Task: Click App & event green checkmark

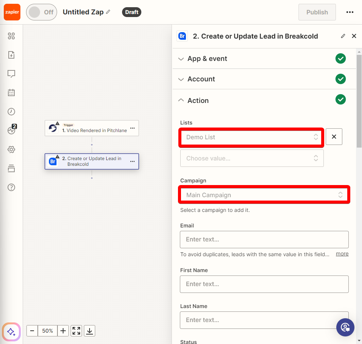Action: 340,59
